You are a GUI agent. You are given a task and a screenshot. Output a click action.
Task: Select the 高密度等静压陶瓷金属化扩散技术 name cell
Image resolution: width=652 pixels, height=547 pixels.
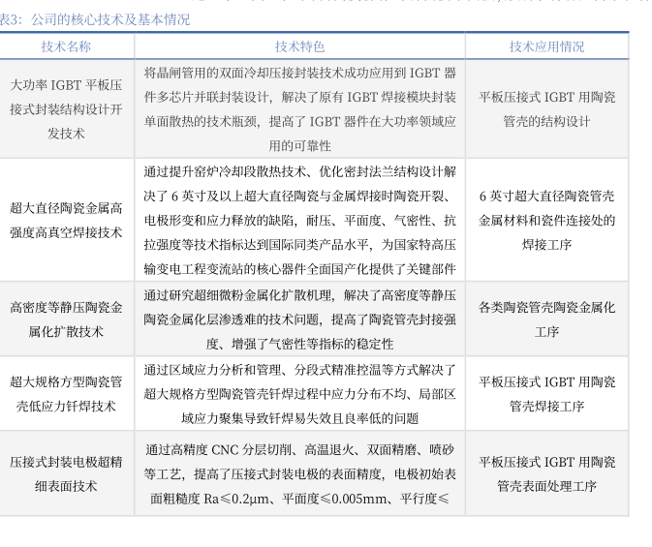[x=66, y=319]
